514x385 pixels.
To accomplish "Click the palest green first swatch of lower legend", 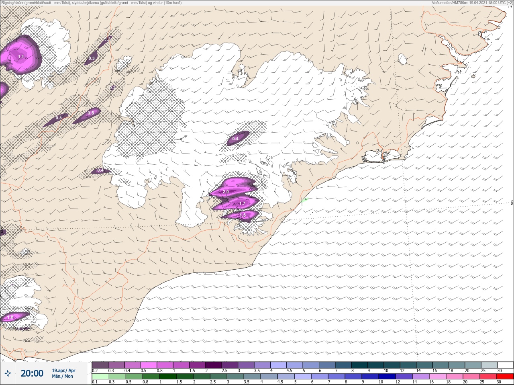I will tap(100, 377).
